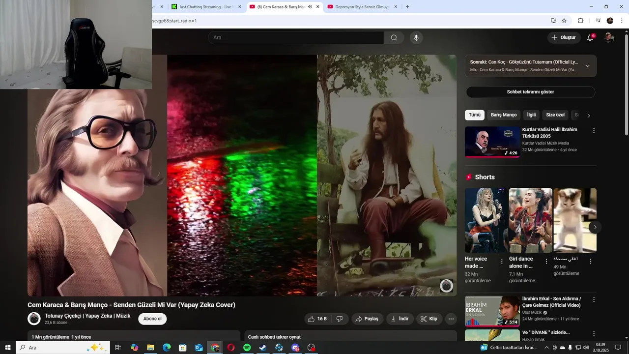Click the channel watermark on the video
629x354 pixels.
tap(446, 286)
